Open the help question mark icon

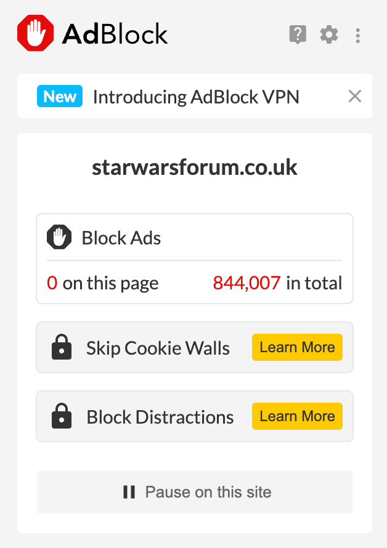click(298, 34)
